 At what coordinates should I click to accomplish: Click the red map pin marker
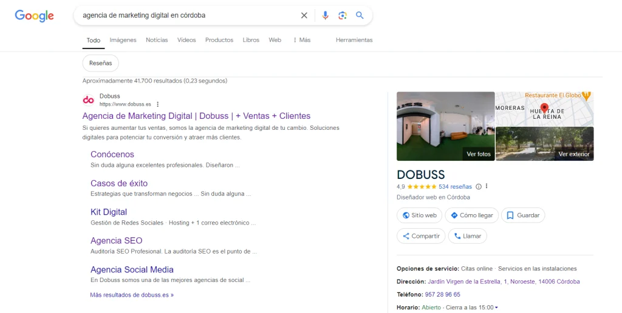tap(544, 108)
